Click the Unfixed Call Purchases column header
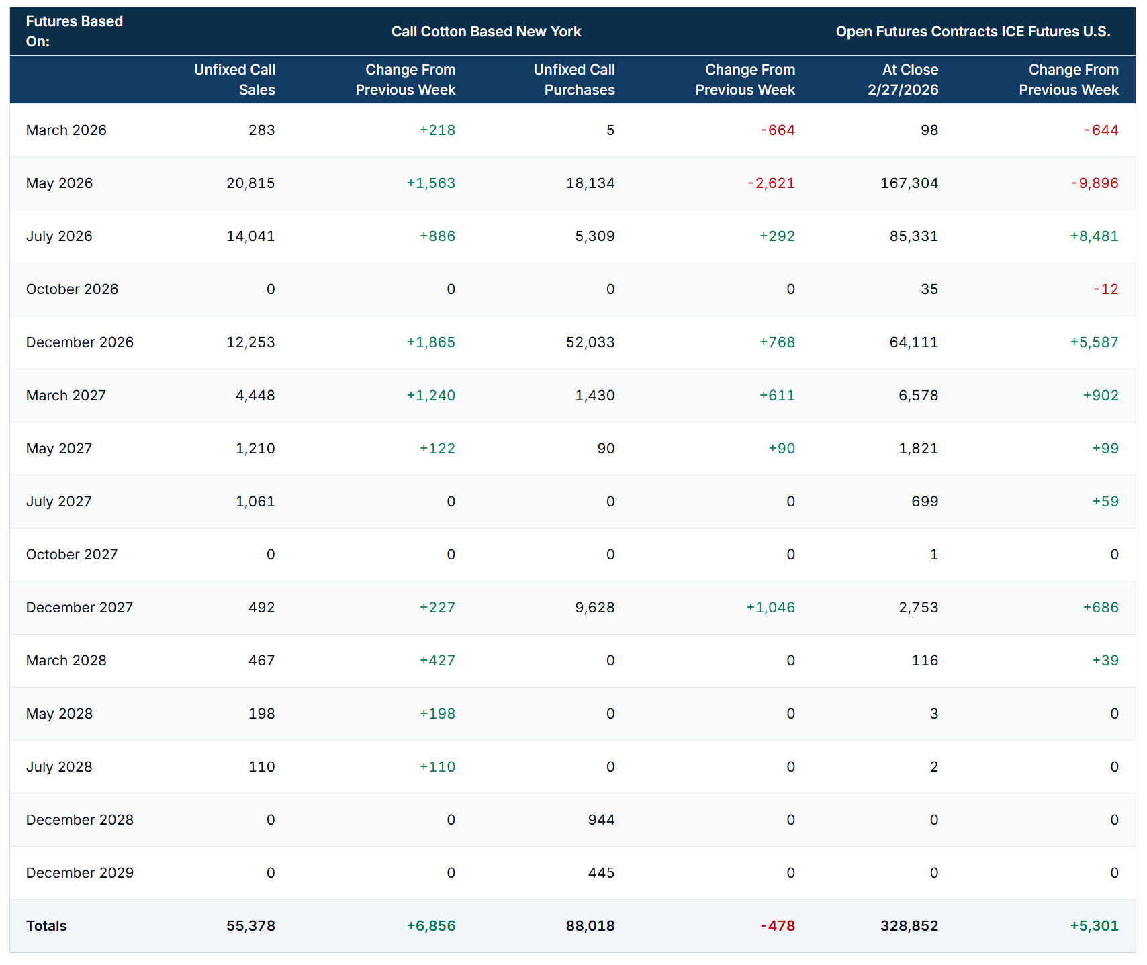This screenshot has height=965, width=1147. point(574,80)
